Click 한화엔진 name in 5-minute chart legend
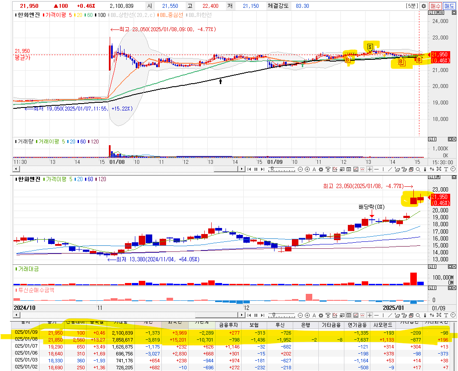Viewport: 458px width, 371px height. click(x=28, y=15)
